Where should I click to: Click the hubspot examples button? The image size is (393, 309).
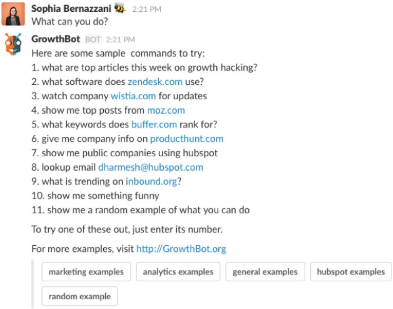click(x=350, y=271)
